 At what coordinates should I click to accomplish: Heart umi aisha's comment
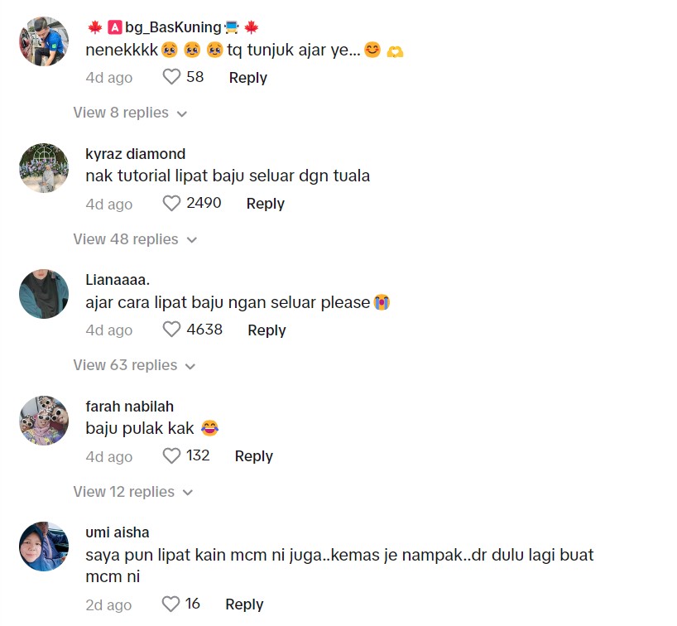170,604
